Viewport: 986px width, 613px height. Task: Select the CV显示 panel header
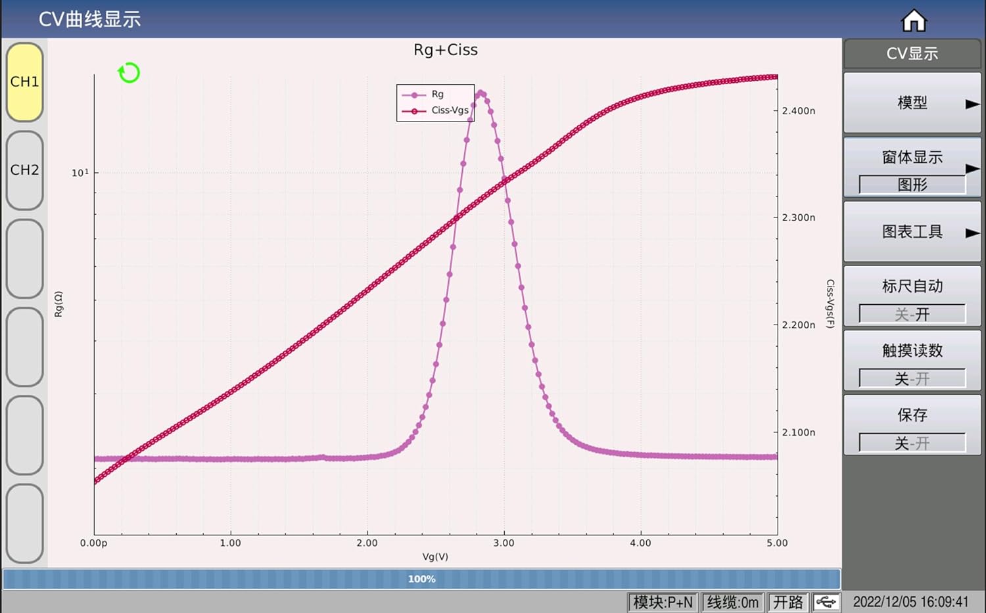pyautogui.click(x=912, y=54)
